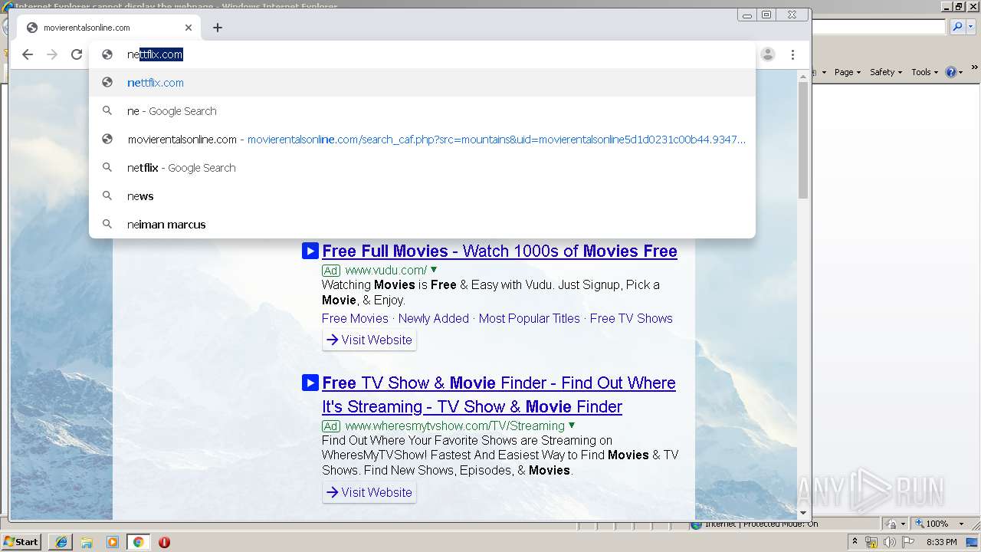Close the movierentalsonline.com tab
The image size is (981, 552).
click(189, 28)
